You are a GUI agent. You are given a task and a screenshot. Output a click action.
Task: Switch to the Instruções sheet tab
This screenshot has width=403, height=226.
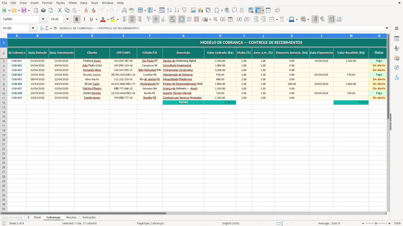pos(89,217)
